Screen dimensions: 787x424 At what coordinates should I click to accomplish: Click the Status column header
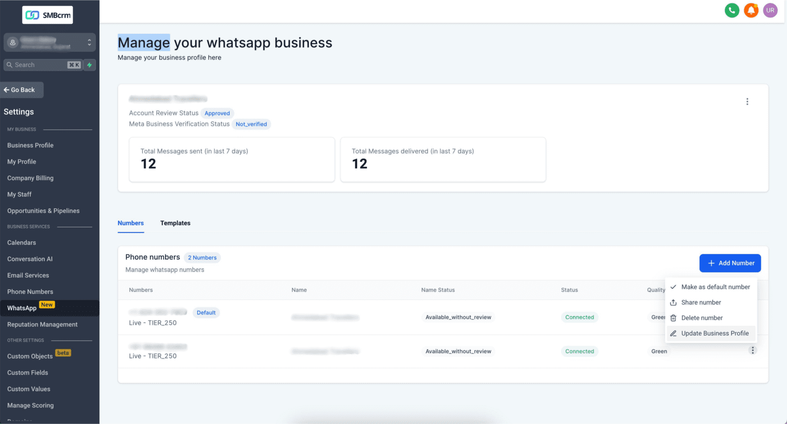pyautogui.click(x=569, y=290)
